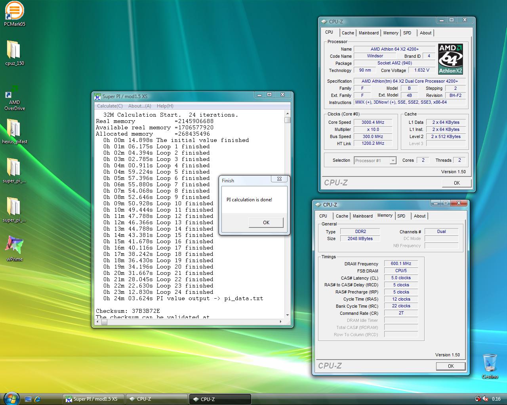Click the Show Desktop quick launch icon
The image size is (507, 405).
pos(28,399)
